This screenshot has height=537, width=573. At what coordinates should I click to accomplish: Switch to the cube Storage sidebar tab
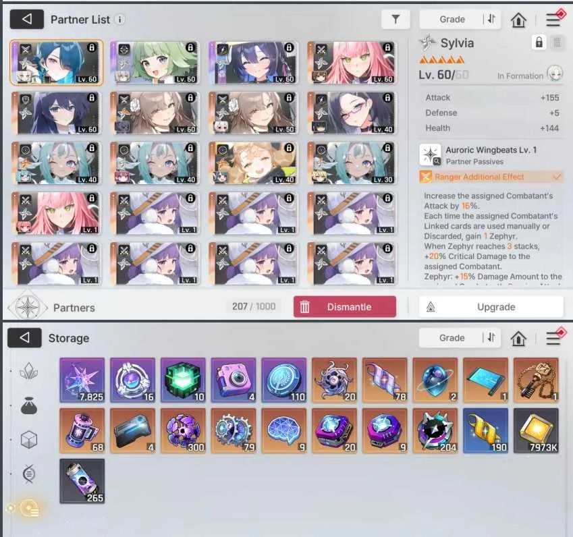29,439
